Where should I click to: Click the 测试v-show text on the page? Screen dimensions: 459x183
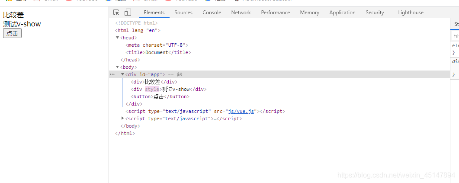point(22,24)
